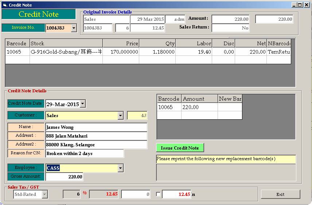
Task: Click original invoice user field adm
Action: coord(175,19)
